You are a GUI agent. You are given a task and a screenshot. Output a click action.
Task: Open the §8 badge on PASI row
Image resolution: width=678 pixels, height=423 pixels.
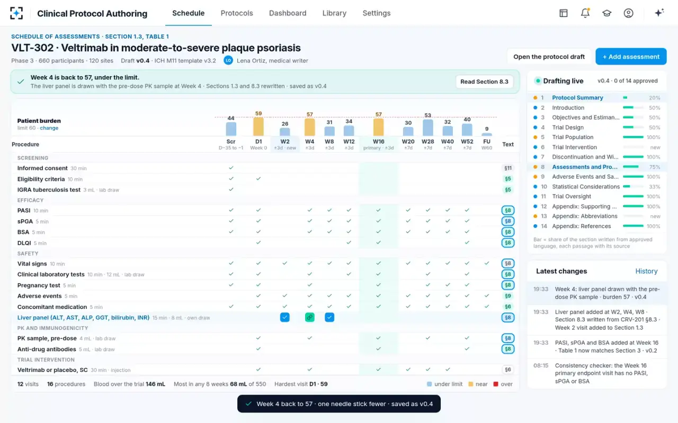[508, 210]
